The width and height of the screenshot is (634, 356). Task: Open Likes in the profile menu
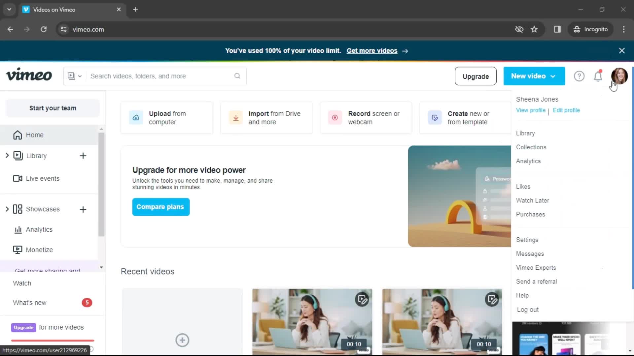click(x=523, y=187)
